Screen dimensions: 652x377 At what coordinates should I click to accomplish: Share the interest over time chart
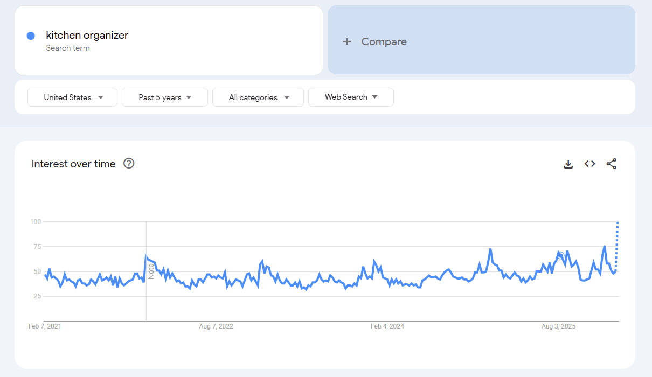coord(612,164)
